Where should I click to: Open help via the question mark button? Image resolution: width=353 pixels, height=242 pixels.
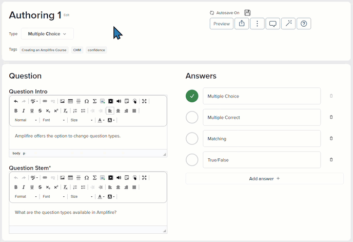click(304, 24)
